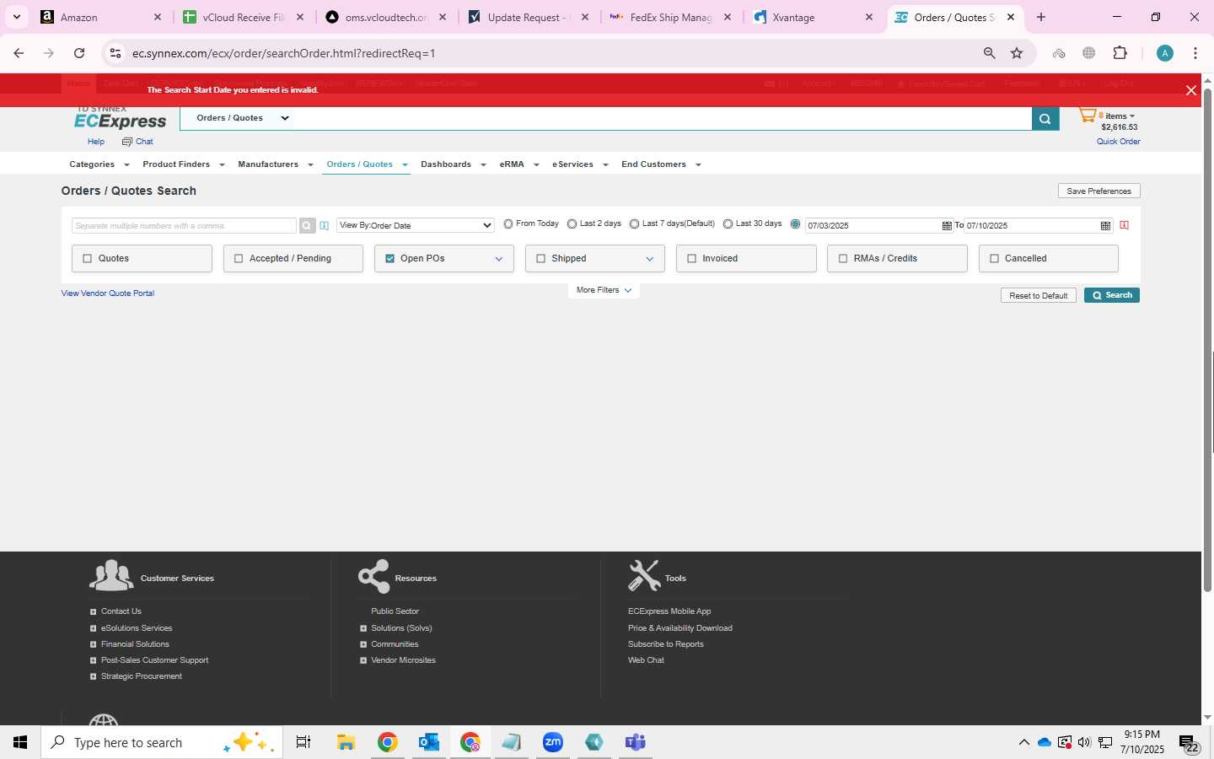1214x759 pixels.
Task: Bookmark this page with the star icon
Action: (x=1017, y=53)
